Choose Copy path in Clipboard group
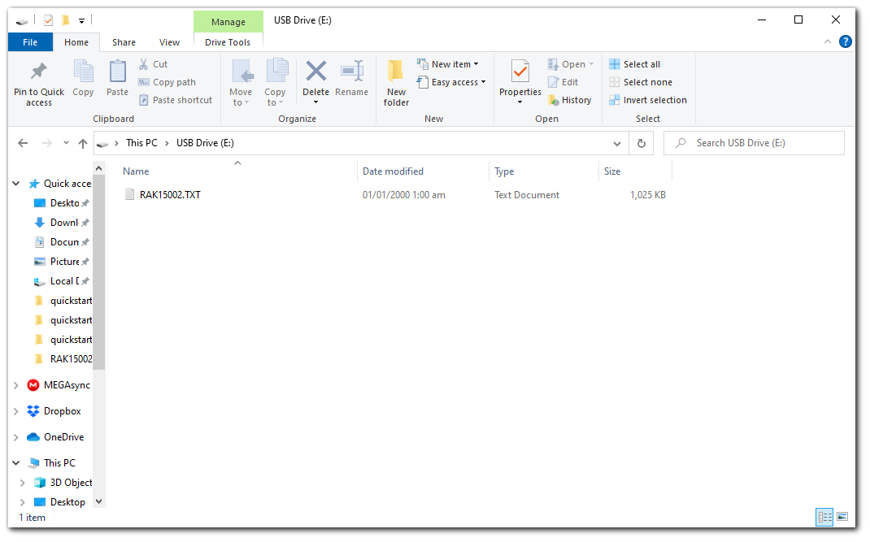The image size is (870, 542). [167, 82]
